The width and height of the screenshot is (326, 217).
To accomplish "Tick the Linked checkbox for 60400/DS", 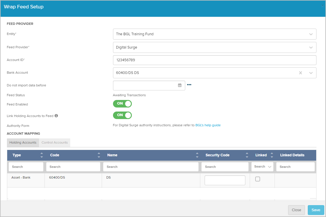I will [258, 179].
